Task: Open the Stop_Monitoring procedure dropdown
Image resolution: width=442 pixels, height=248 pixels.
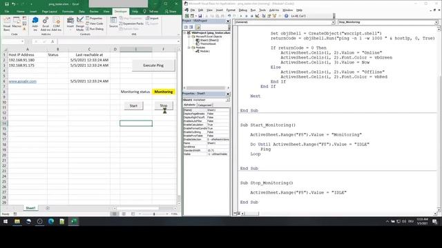Action: click(x=436, y=22)
